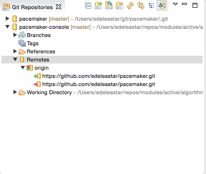Toggle hierarchical branch layout
Viewport: 206px width, 174px height.
click(x=151, y=6)
